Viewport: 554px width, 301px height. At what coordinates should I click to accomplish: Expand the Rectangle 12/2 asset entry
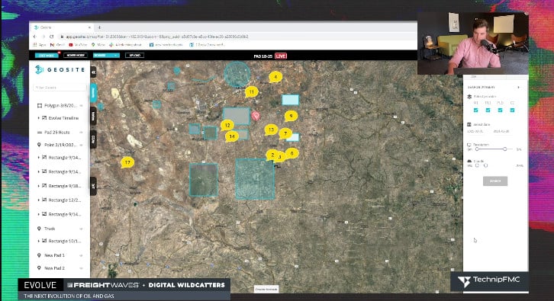tap(38, 200)
